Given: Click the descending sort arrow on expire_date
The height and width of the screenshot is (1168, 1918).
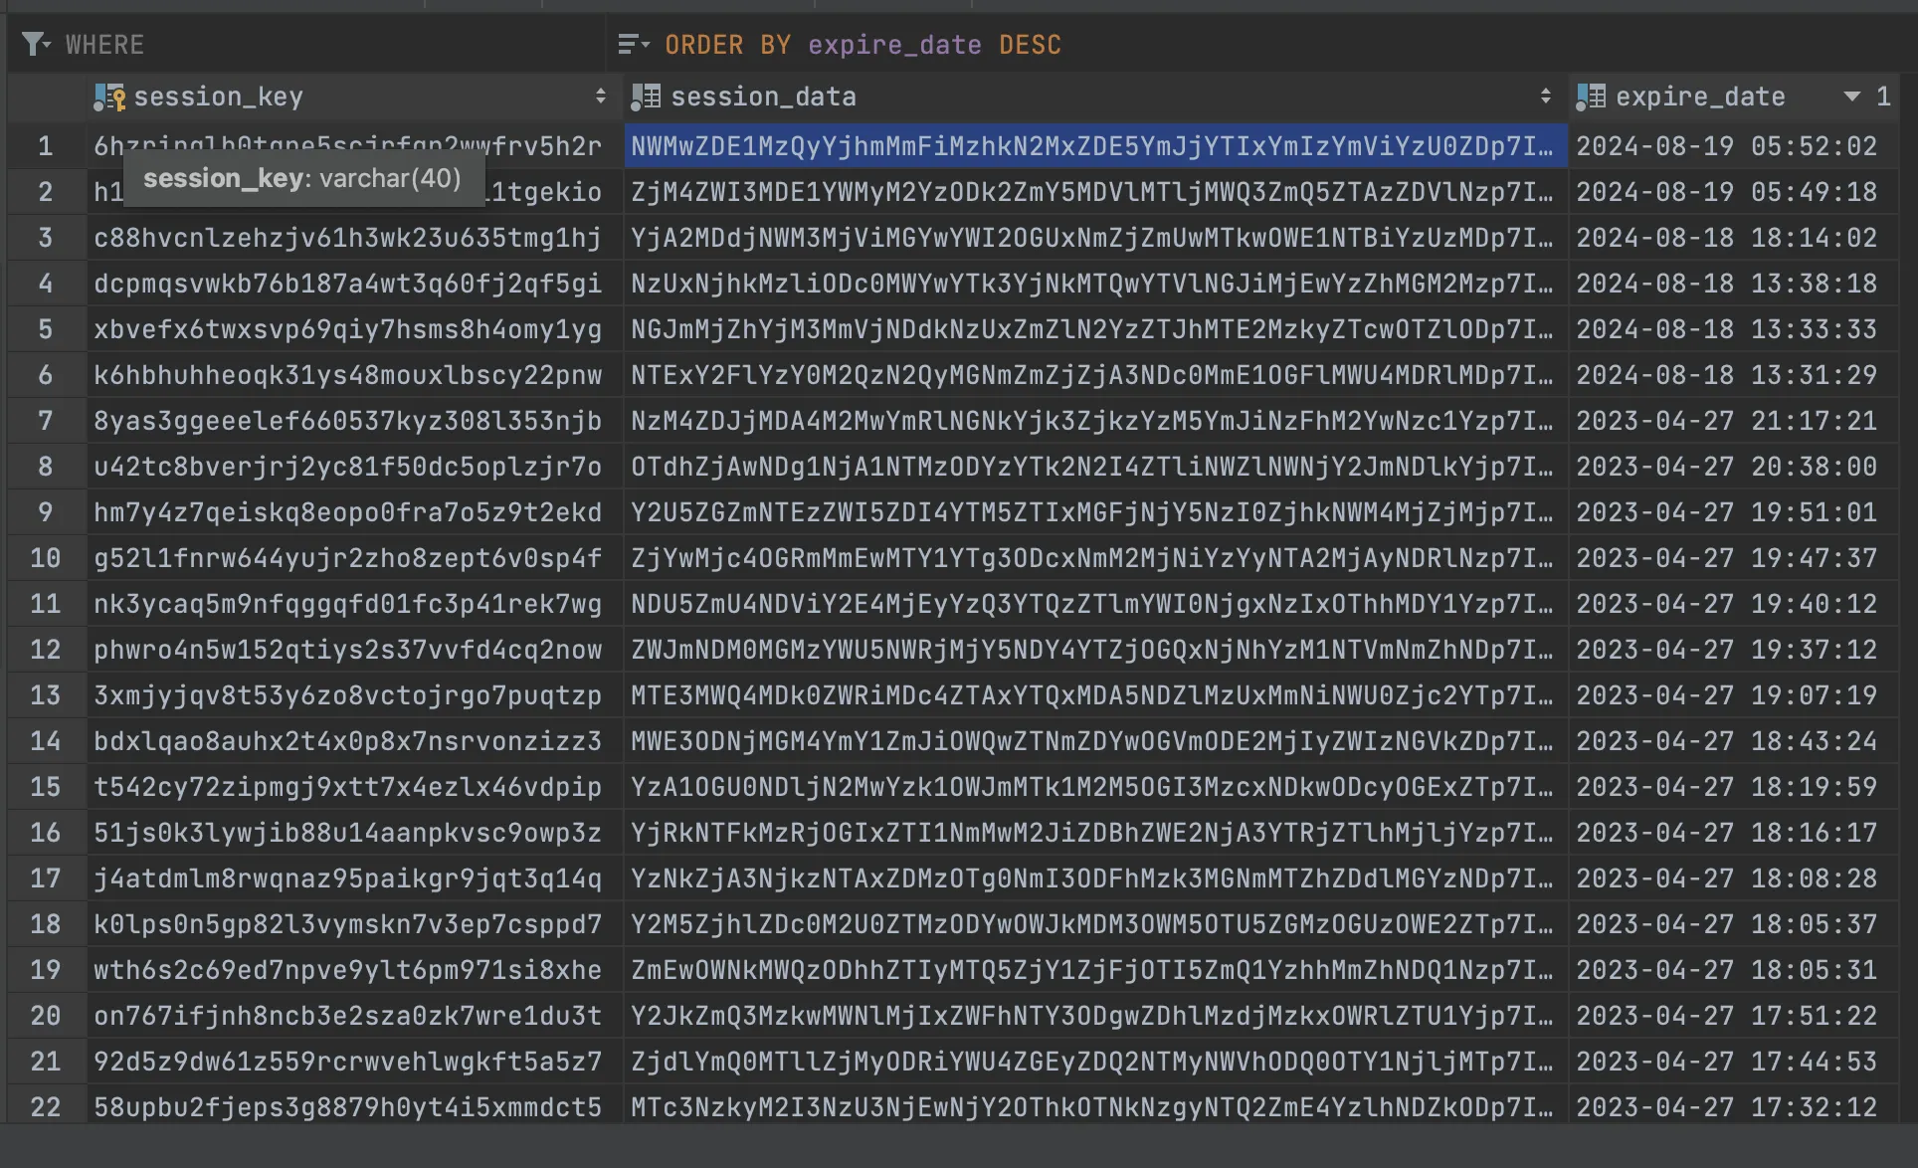Looking at the screenshot, I should point(1851,97).
